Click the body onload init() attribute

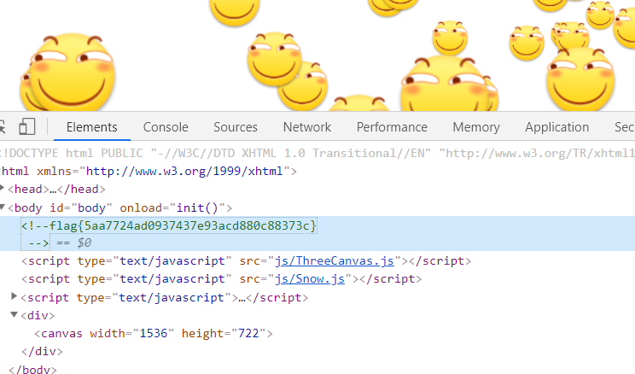[x=172, y=207]
